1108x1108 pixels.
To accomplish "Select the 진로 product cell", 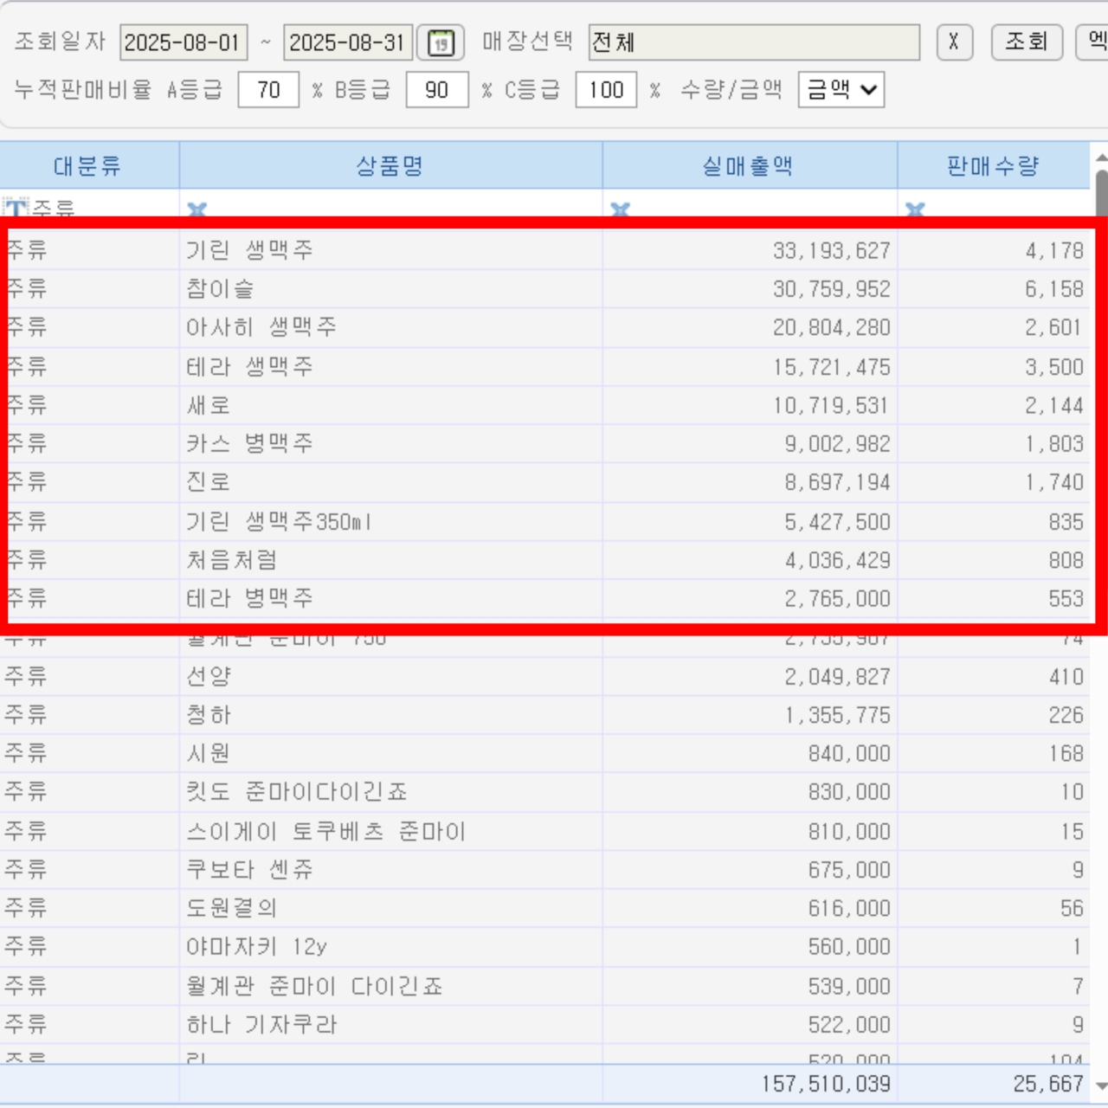I will (x=390, y=482).
